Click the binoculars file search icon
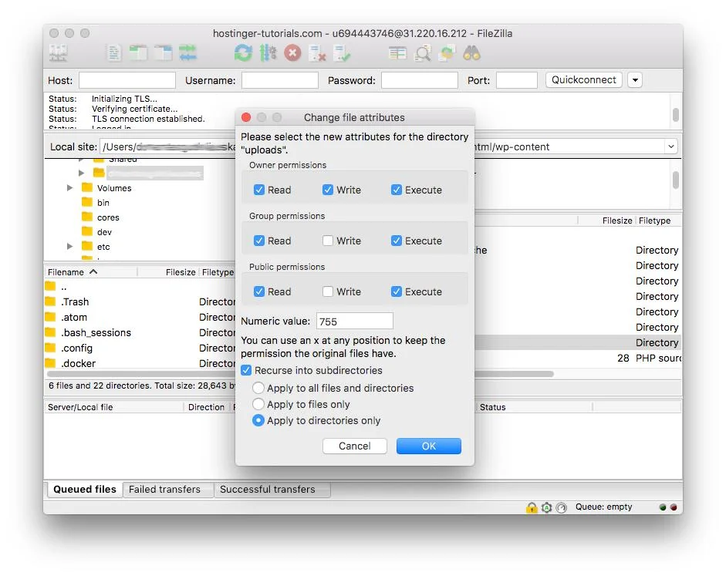 point(471,53)
